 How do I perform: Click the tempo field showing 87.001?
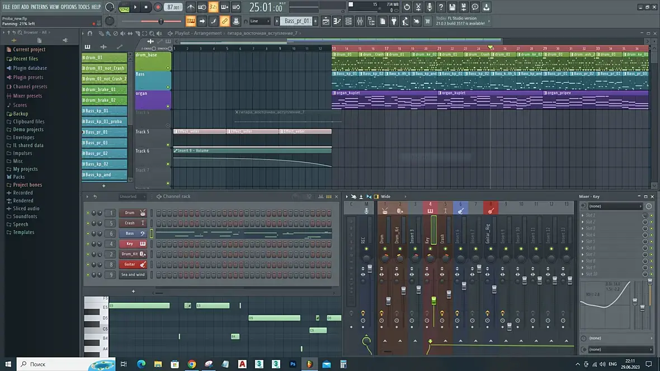[173, 7]
